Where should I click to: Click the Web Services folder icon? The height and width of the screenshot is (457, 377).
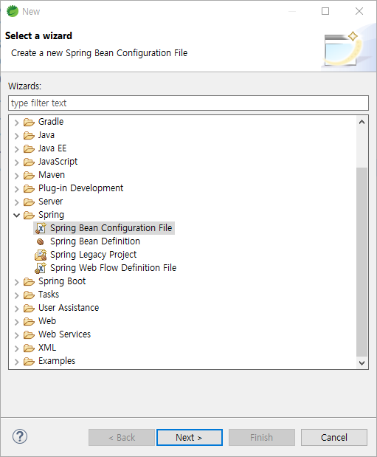(29, 335)
